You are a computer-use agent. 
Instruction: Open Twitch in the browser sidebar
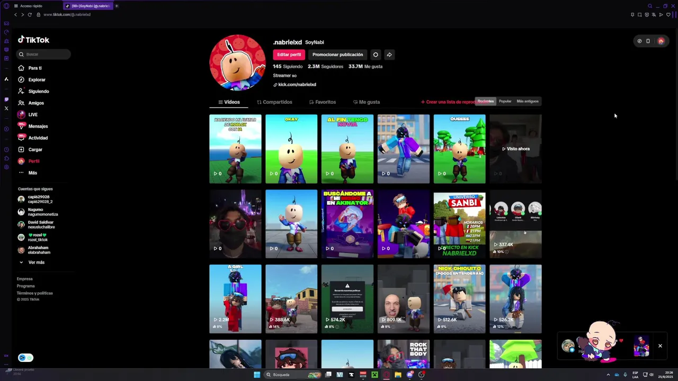6,99
